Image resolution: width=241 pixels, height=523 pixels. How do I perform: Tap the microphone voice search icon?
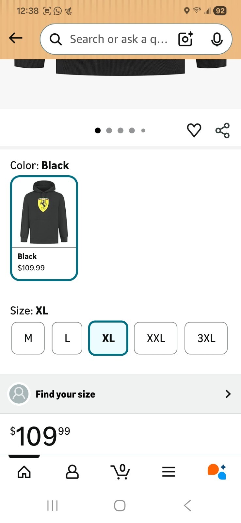pos(217,39)
